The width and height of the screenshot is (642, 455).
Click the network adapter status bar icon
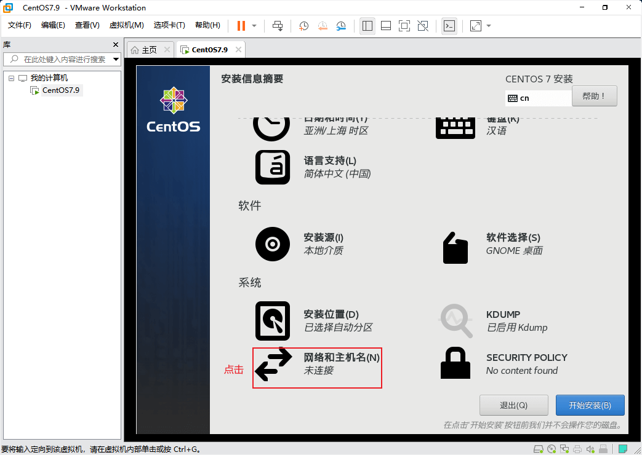(564, 449)
